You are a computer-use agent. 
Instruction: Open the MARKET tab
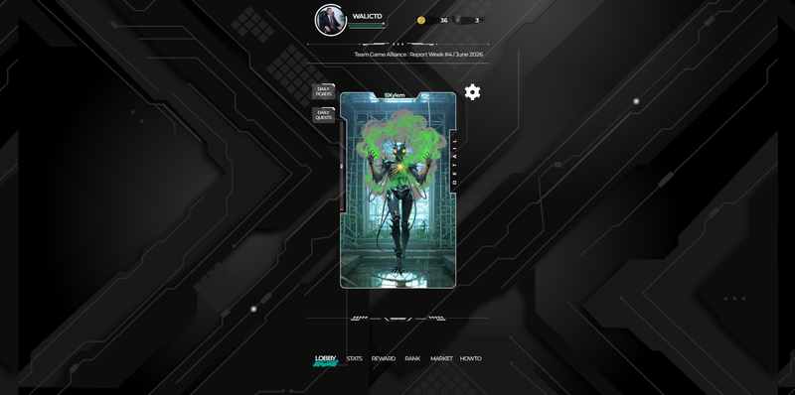pos(441,358)
